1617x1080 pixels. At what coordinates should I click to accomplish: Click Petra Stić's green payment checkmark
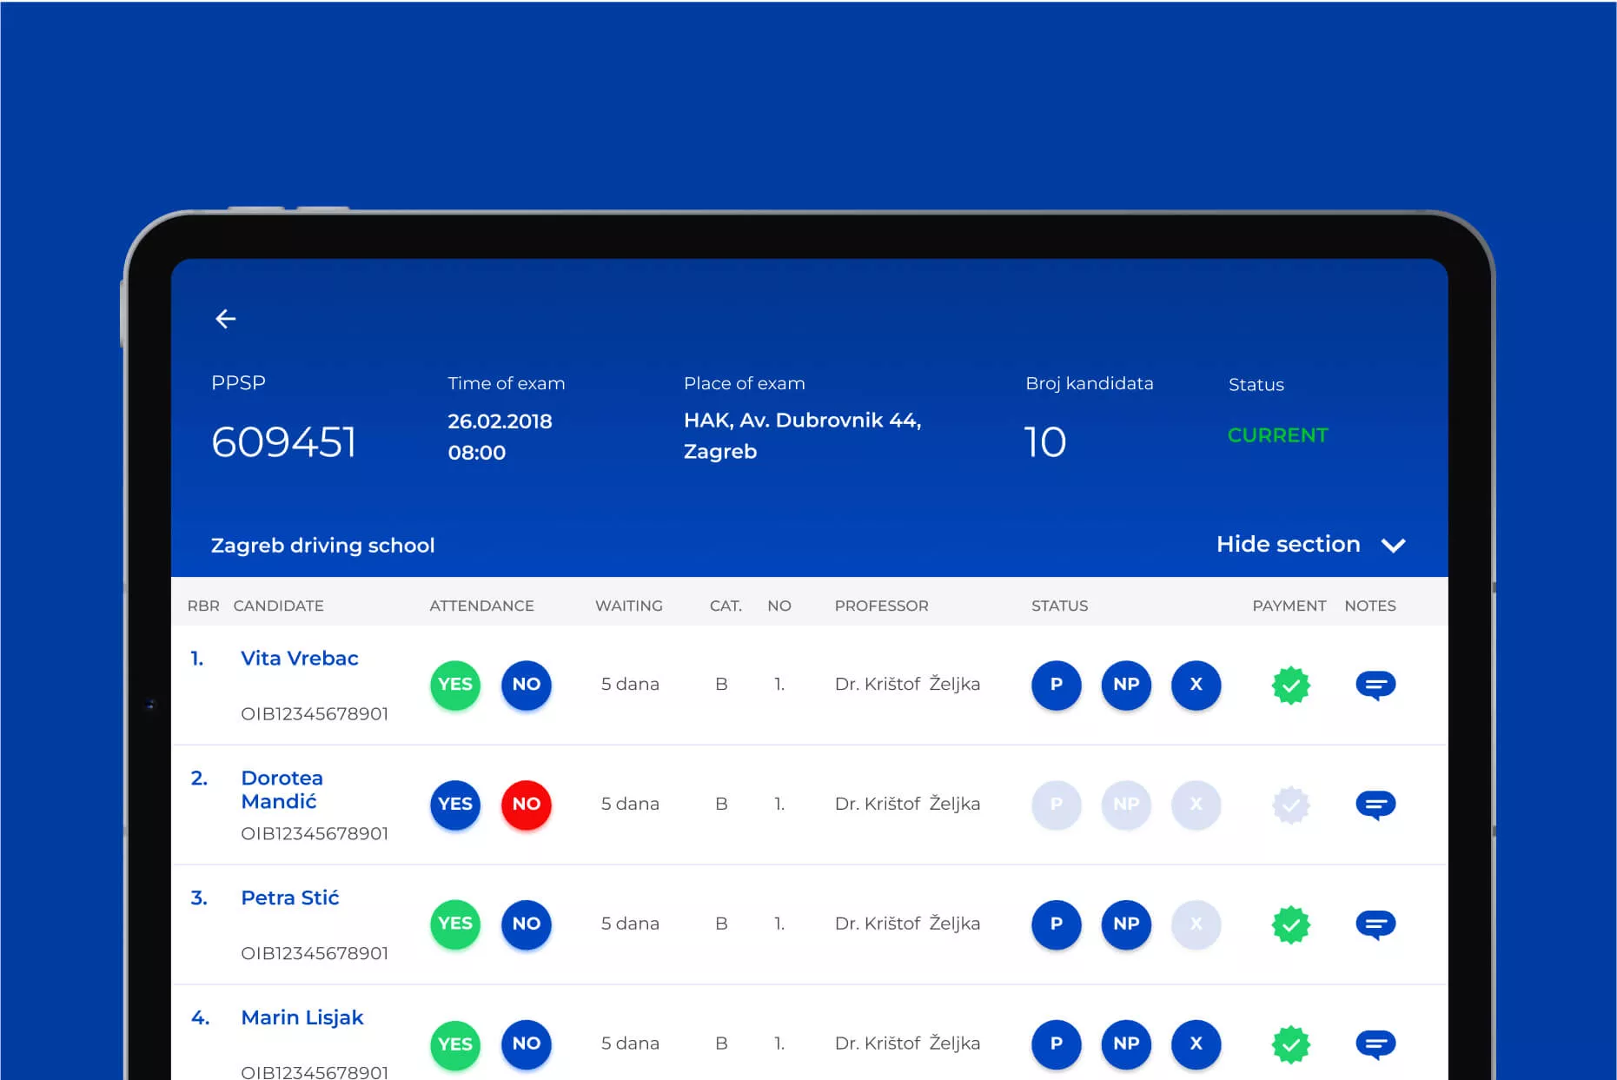[1290, 924]
